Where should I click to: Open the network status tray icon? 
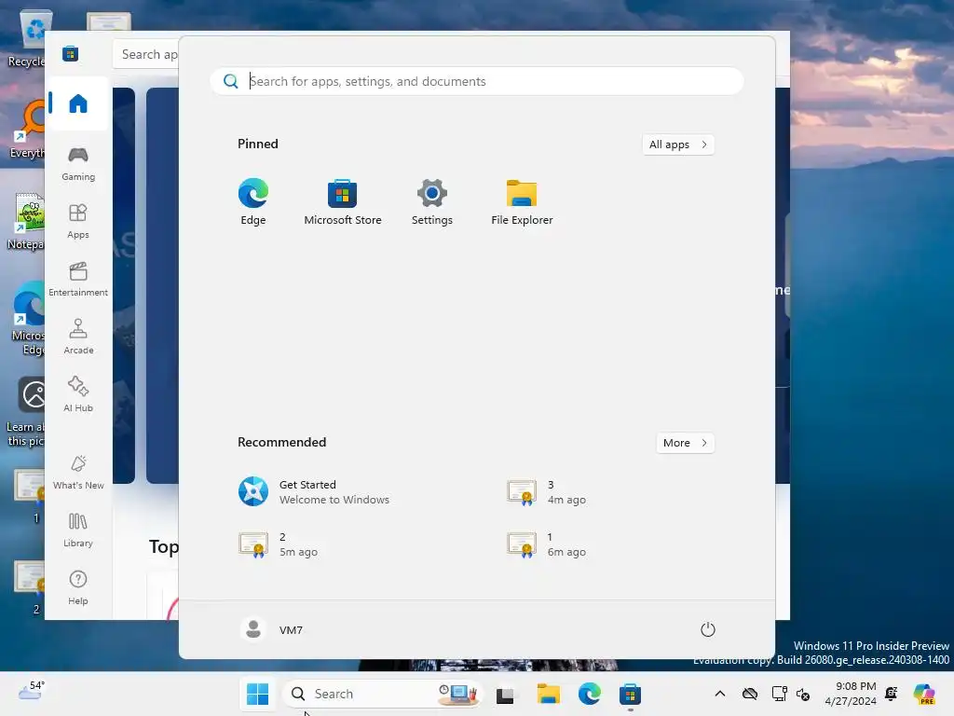[779, 694]
